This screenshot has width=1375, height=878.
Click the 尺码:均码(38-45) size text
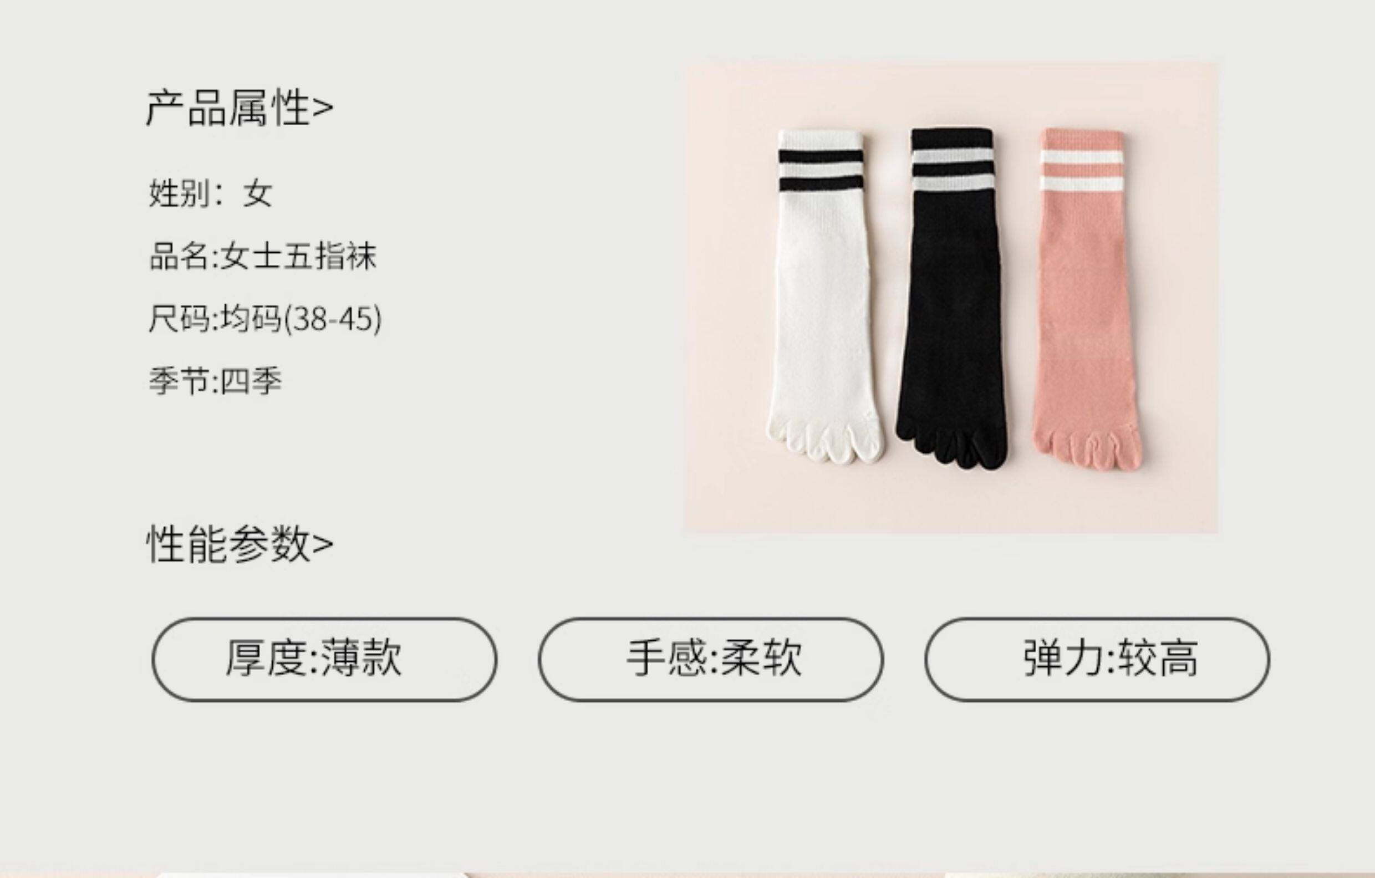(265, 319)
